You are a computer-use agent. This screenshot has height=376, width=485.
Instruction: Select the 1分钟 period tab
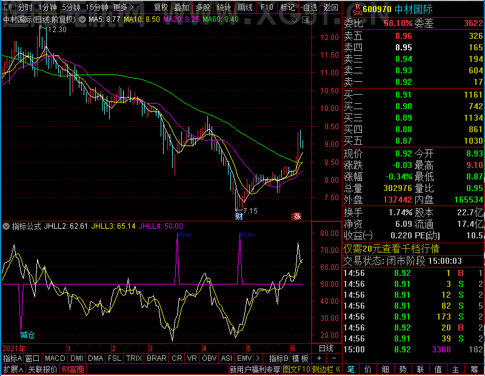(47, 7)
